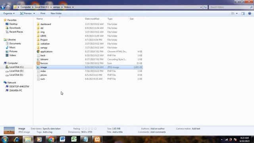
Task: Click image thumbnail in details pane
Action: 9,130
